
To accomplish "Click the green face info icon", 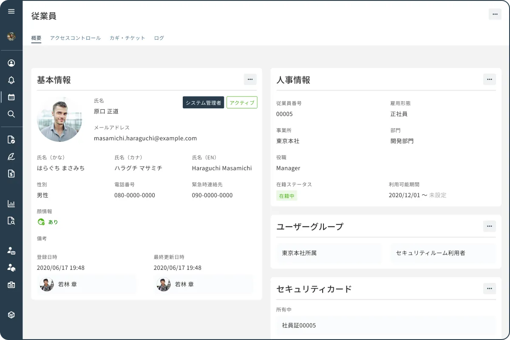I will click(41, 222).
